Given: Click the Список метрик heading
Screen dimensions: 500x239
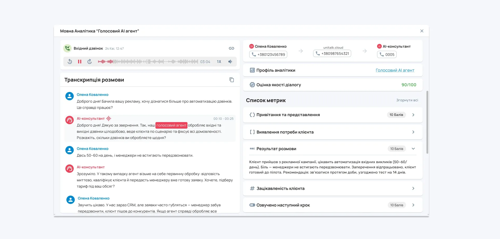Looking at the screenshot, I should click(x=266, y=100).
